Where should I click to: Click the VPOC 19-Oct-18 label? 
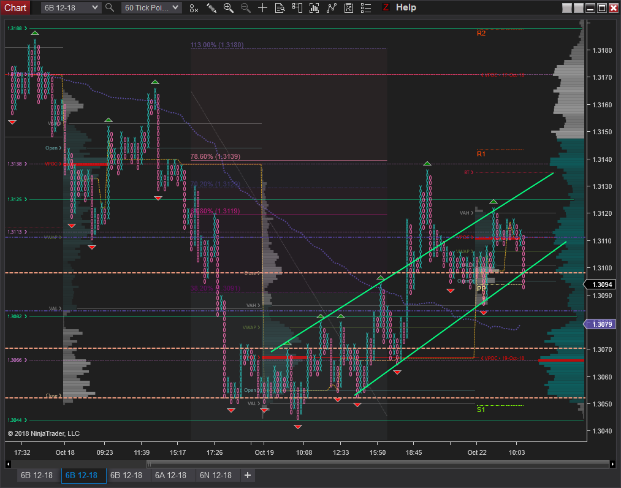click(503, 358)
